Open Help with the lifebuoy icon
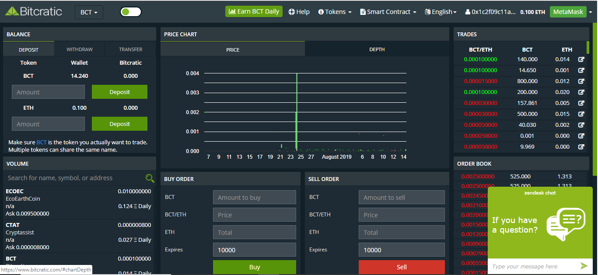Screen dimensions: 598x275 [x=292, y=12]
